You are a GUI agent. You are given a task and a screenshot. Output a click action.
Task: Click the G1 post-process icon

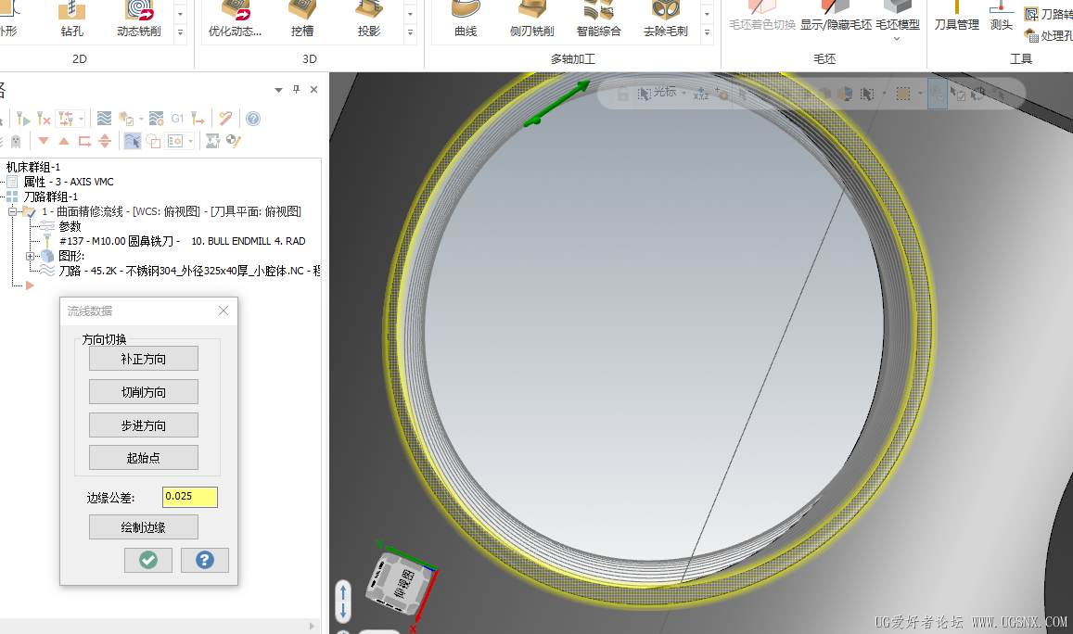(177, 119)
